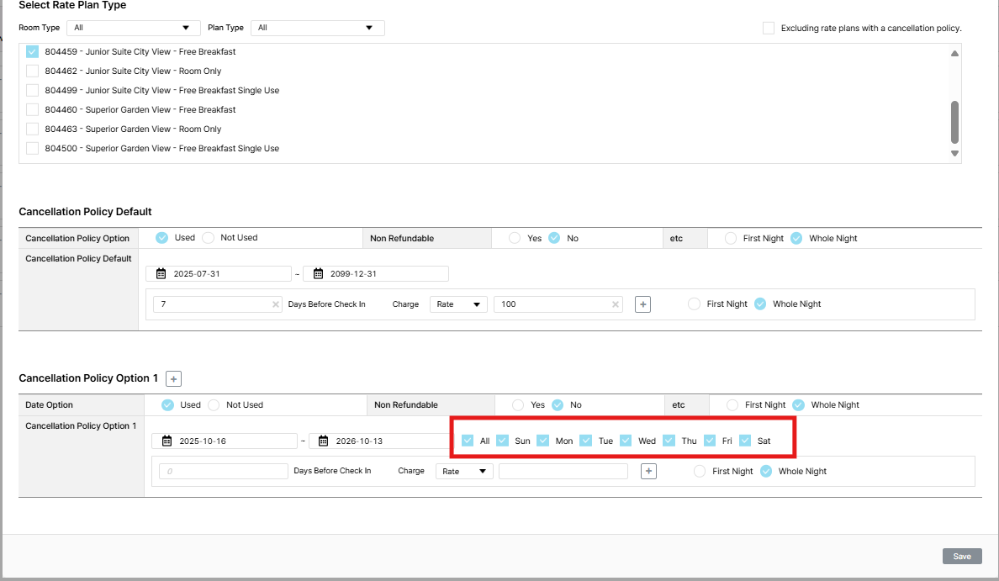Image resolution: width=999 pixels, height=581 pixels.
Task: Add new Cancellation Policy Option with plus icon
Action: coord(173,378)
